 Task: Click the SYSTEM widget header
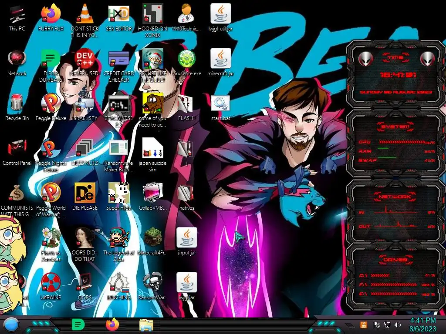tap(395, 127)
